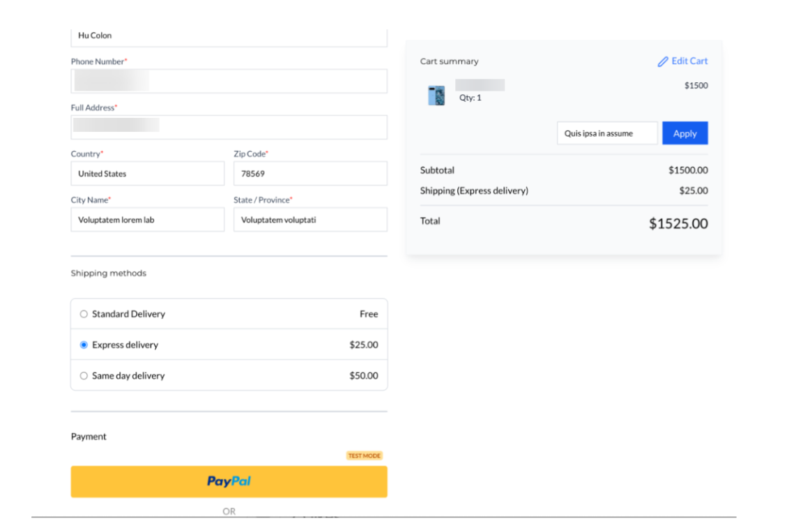Click the Shipping methods section heading
Image resolution: width=803 pixels, height=528 pixels.
tap(109, 273)
